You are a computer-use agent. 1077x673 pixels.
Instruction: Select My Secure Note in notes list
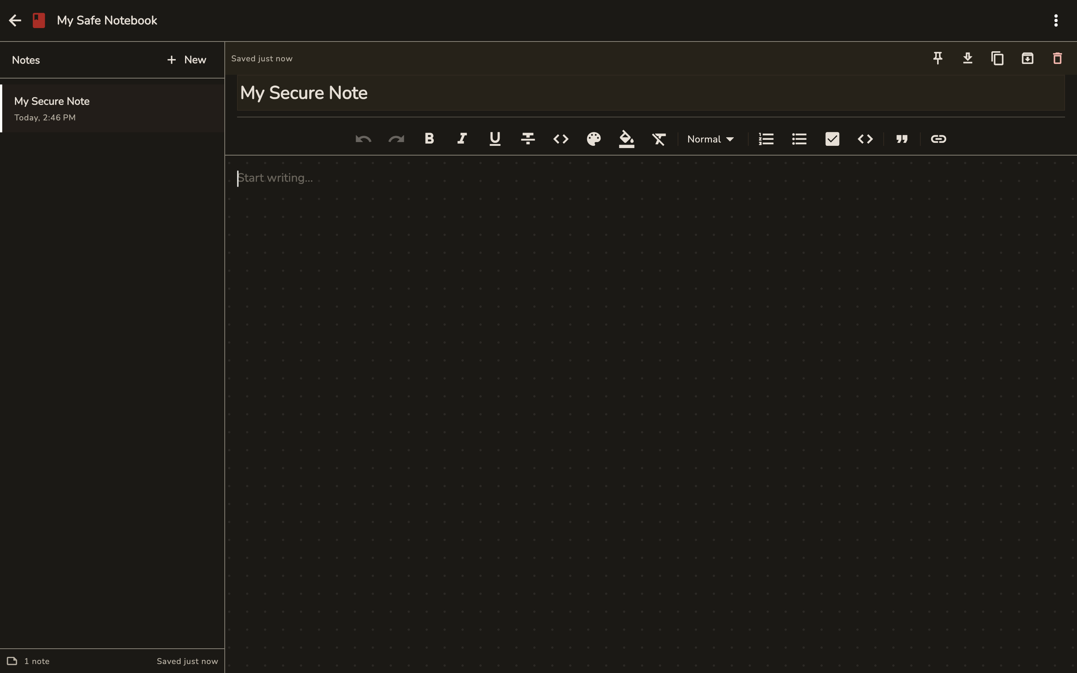[112, 108]
